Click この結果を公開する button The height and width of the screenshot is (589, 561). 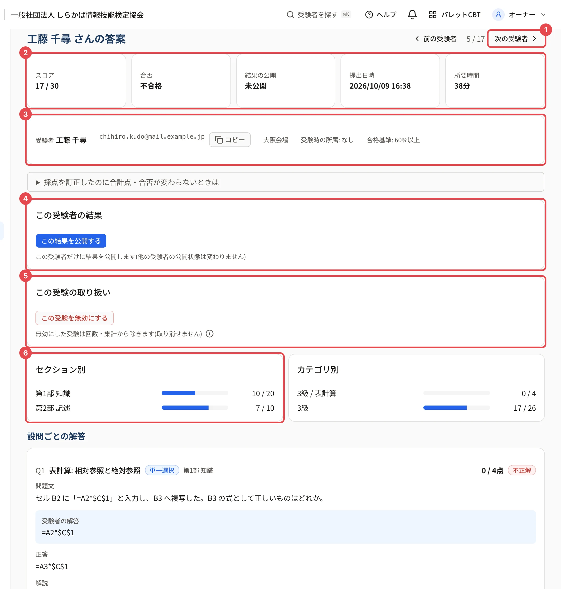click(x=71, y=241)
